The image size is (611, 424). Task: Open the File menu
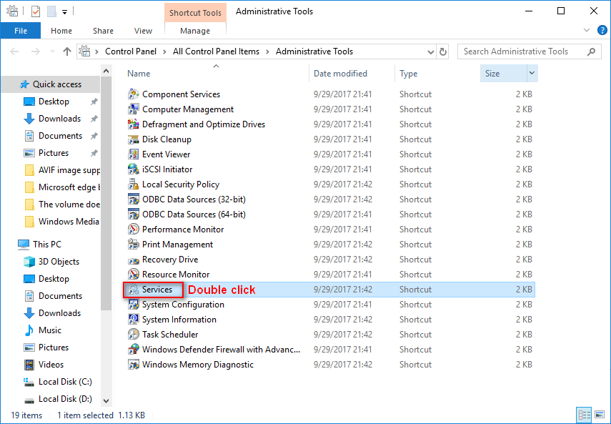click(x=21, y=31)
